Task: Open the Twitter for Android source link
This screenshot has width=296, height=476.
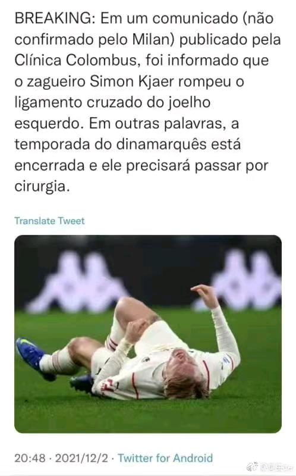Action: tap(165, 458)
